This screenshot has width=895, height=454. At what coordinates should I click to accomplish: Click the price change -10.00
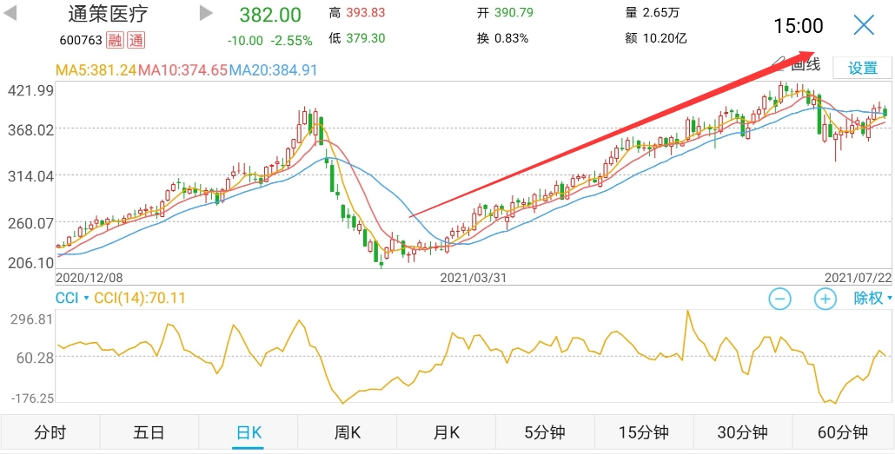(x=245, y=41)
